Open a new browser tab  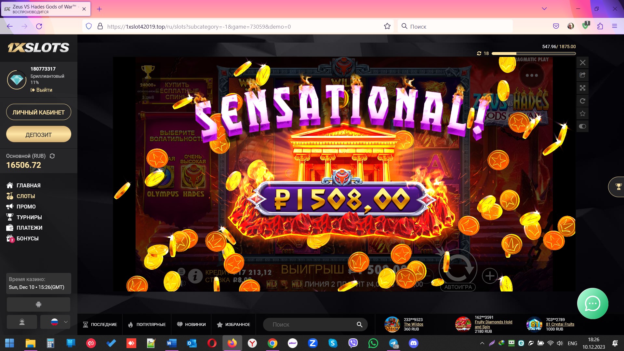point(100,9)
